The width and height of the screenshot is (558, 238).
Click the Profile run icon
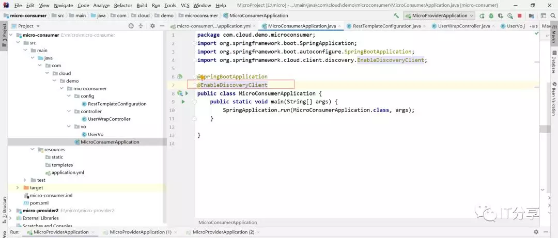pos(510,15)
